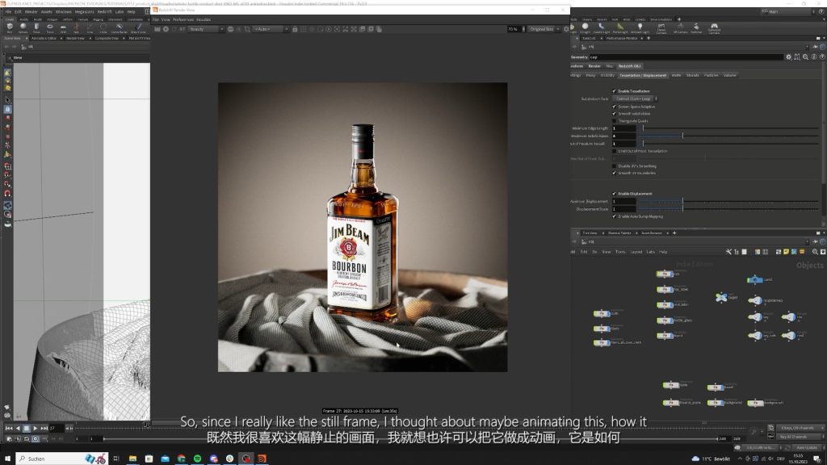Select the cloth geometry node
Viewport: 827px width, 465px height.
tap(601, 313)
